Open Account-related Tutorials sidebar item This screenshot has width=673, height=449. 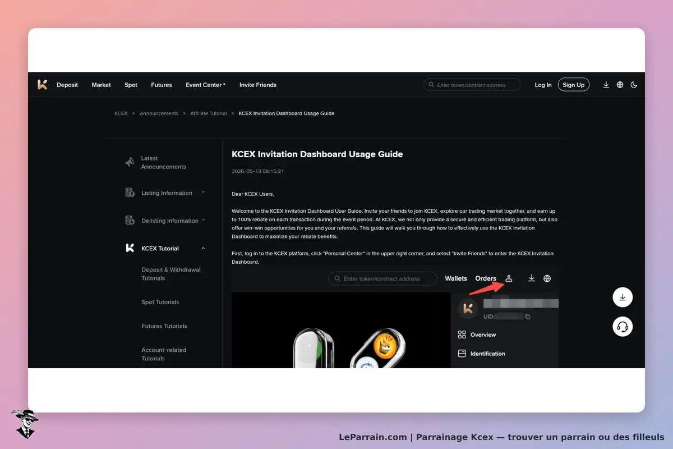pyautogui.click(x=164, y=354)
